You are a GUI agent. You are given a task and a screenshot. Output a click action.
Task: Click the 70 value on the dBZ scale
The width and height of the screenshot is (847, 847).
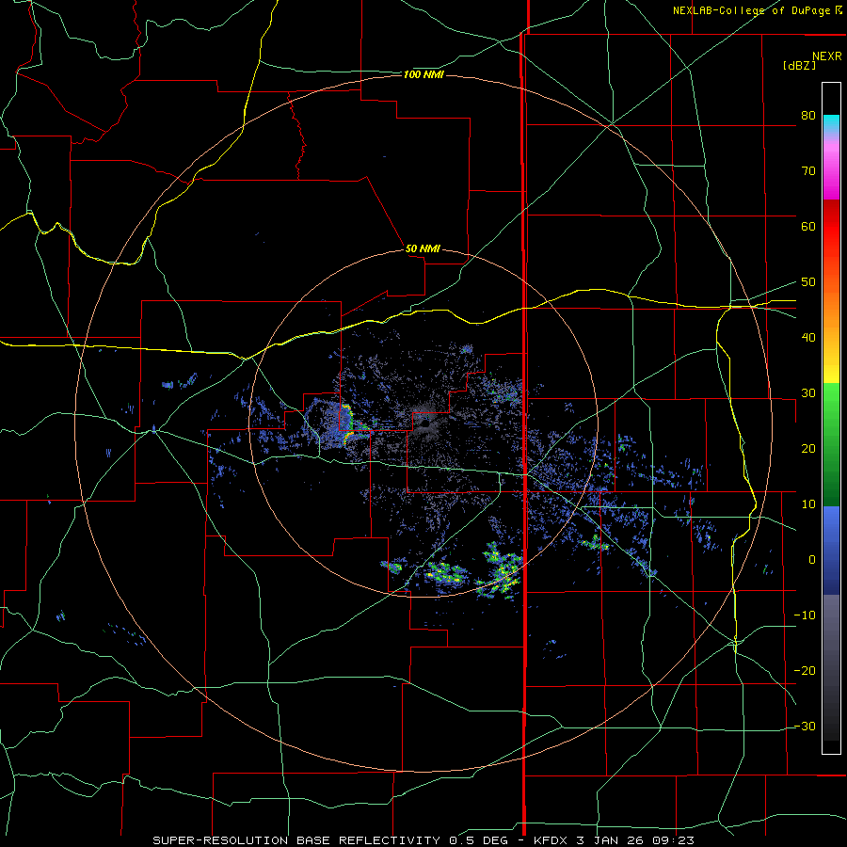click(x=808, y=171)
